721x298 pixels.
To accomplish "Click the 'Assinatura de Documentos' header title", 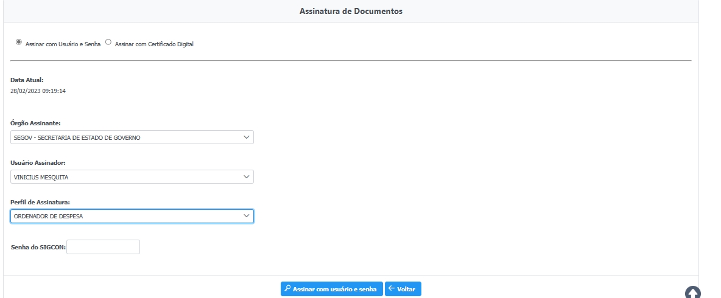I will (351, 11).
